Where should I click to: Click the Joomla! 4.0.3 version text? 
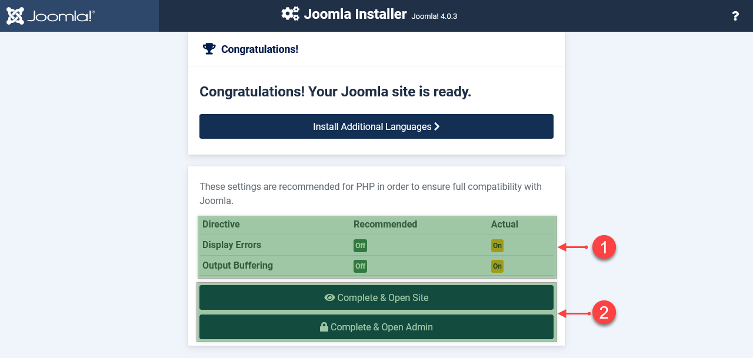click(x=434, y=16)
